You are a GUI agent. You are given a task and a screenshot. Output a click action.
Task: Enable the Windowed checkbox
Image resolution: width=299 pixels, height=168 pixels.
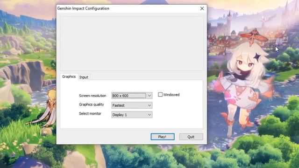[x=160, y=94]
